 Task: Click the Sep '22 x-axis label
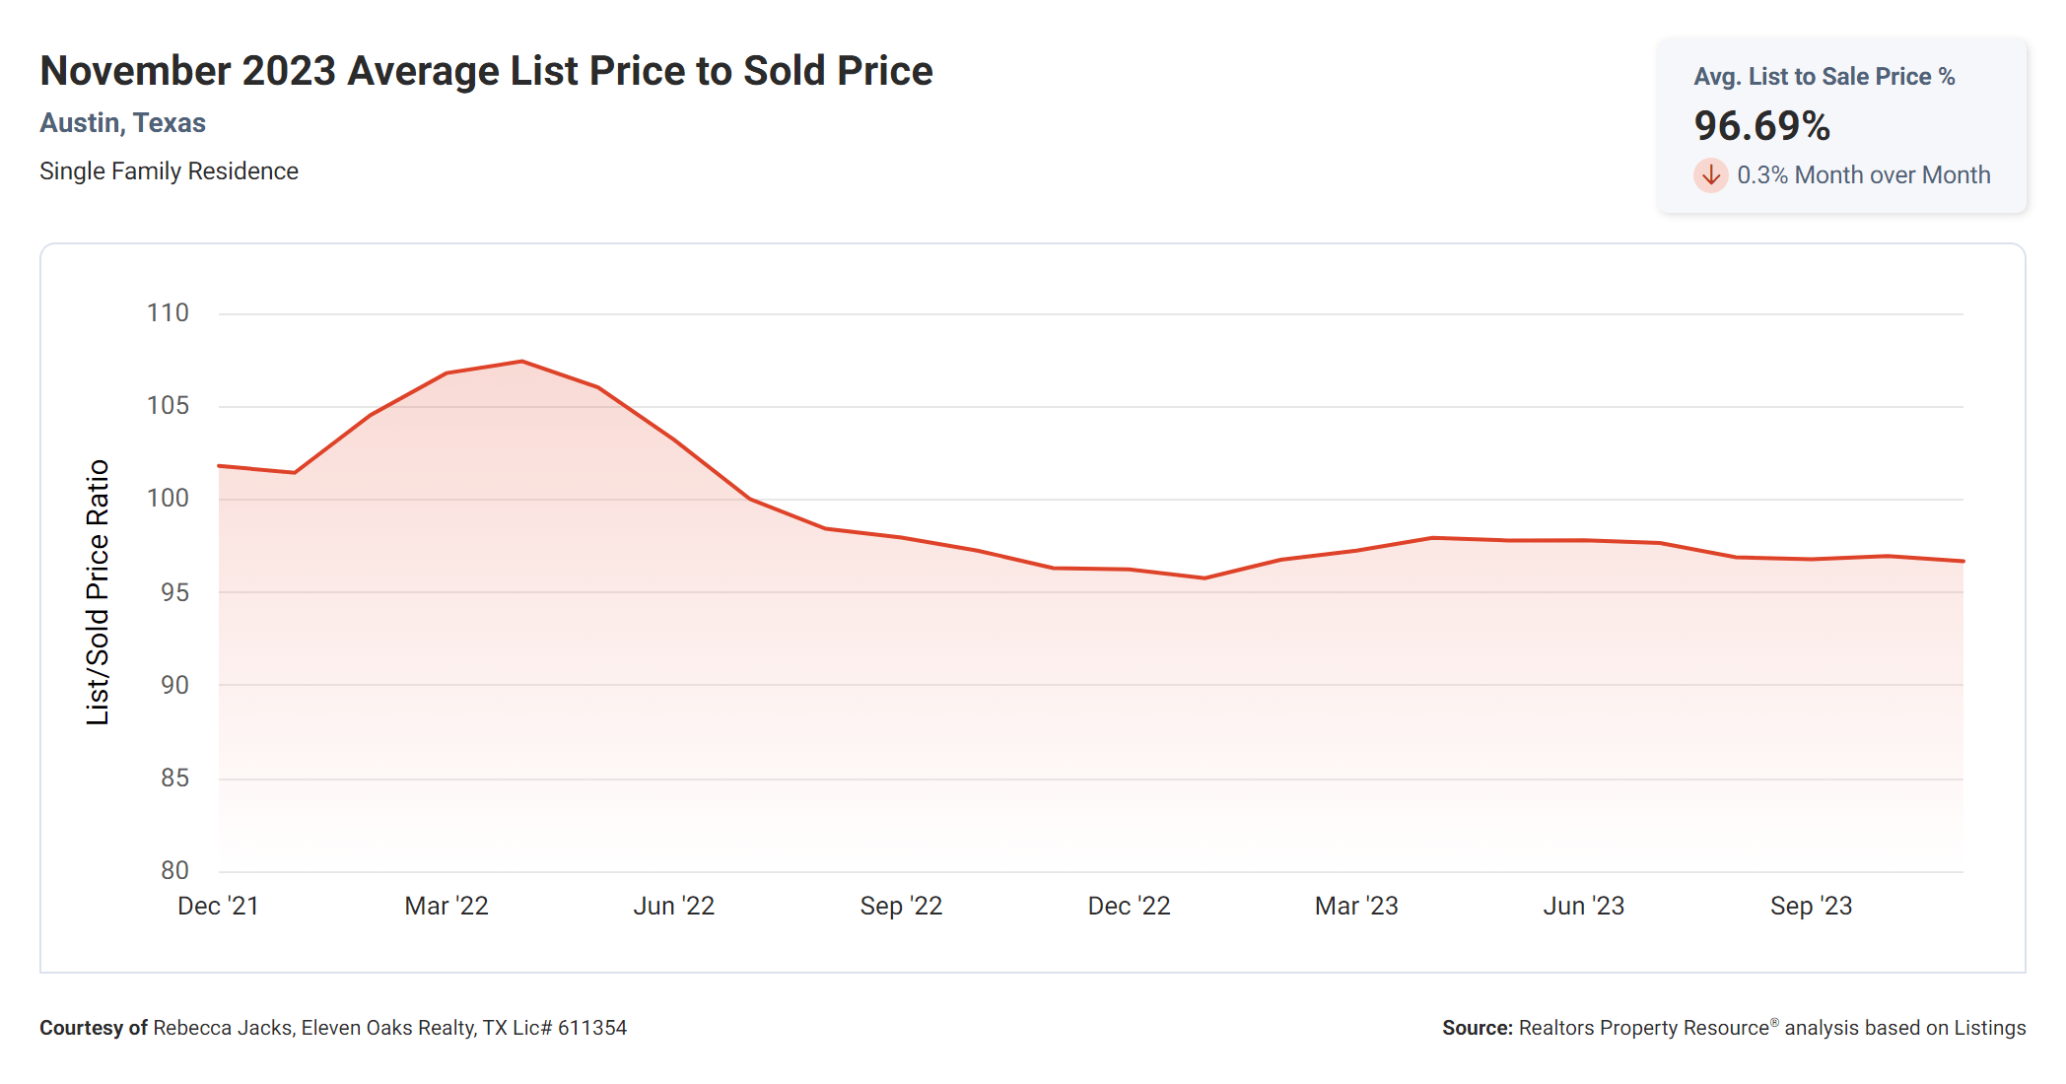click(901, 906)
